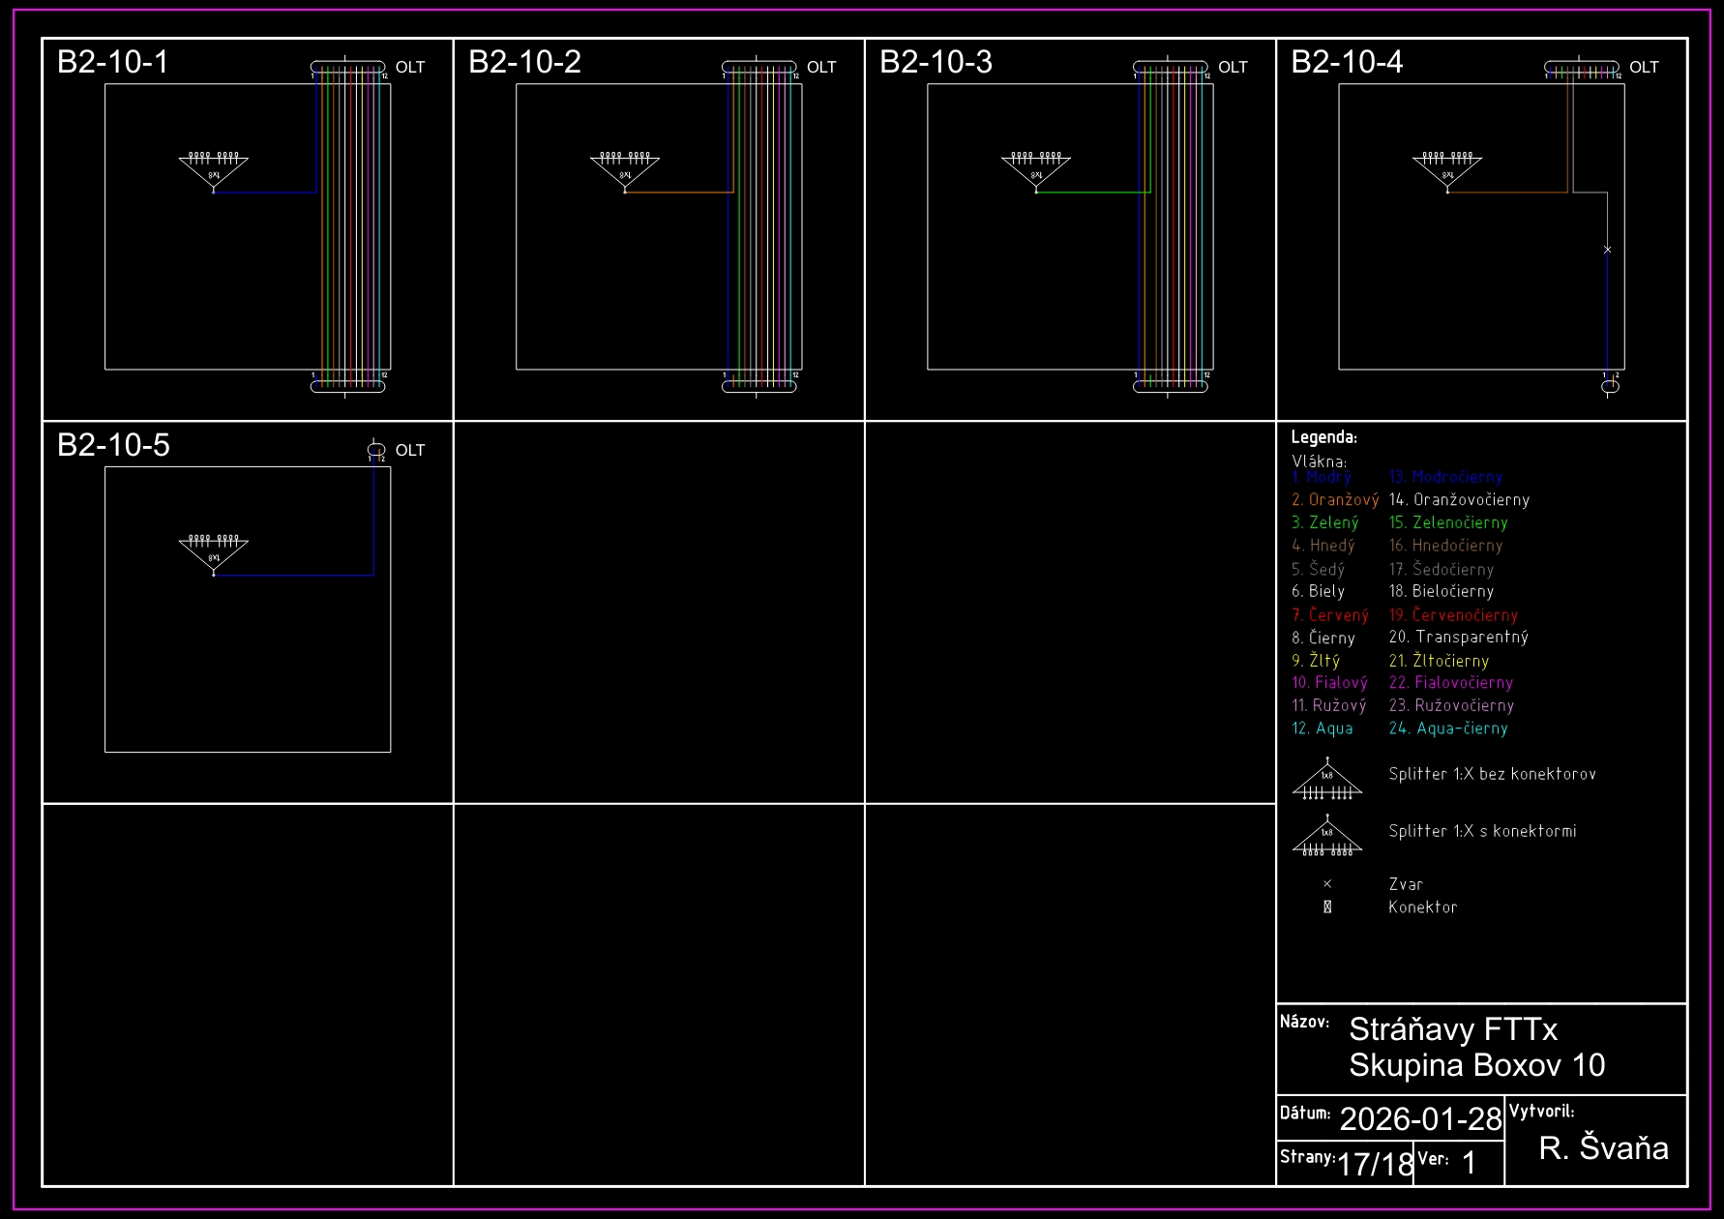Image resolution: width=1724 pixels, height=1219 pixels.
Task: Select the splitter symbol in box B2-10-2
Action: 625,170
